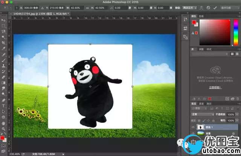Image resolution: width=241 pixels, height=156 pixels.
Task: Open the Properties collapsed panel icon
Action: [185, 28]
